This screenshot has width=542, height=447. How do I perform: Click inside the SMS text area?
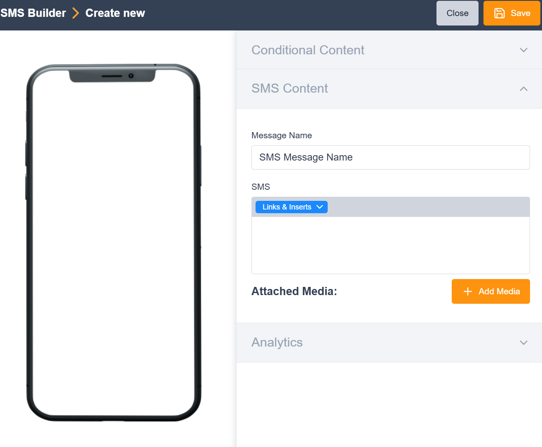(x=390, y=245)
